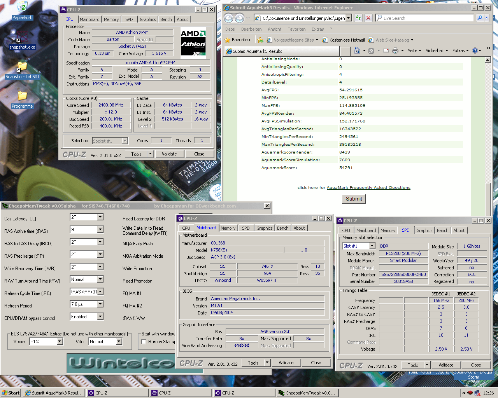Open Papierkorb on the desktop
Image resolution: width=498 pixels, height=398 pixels.
click(22, 10)
